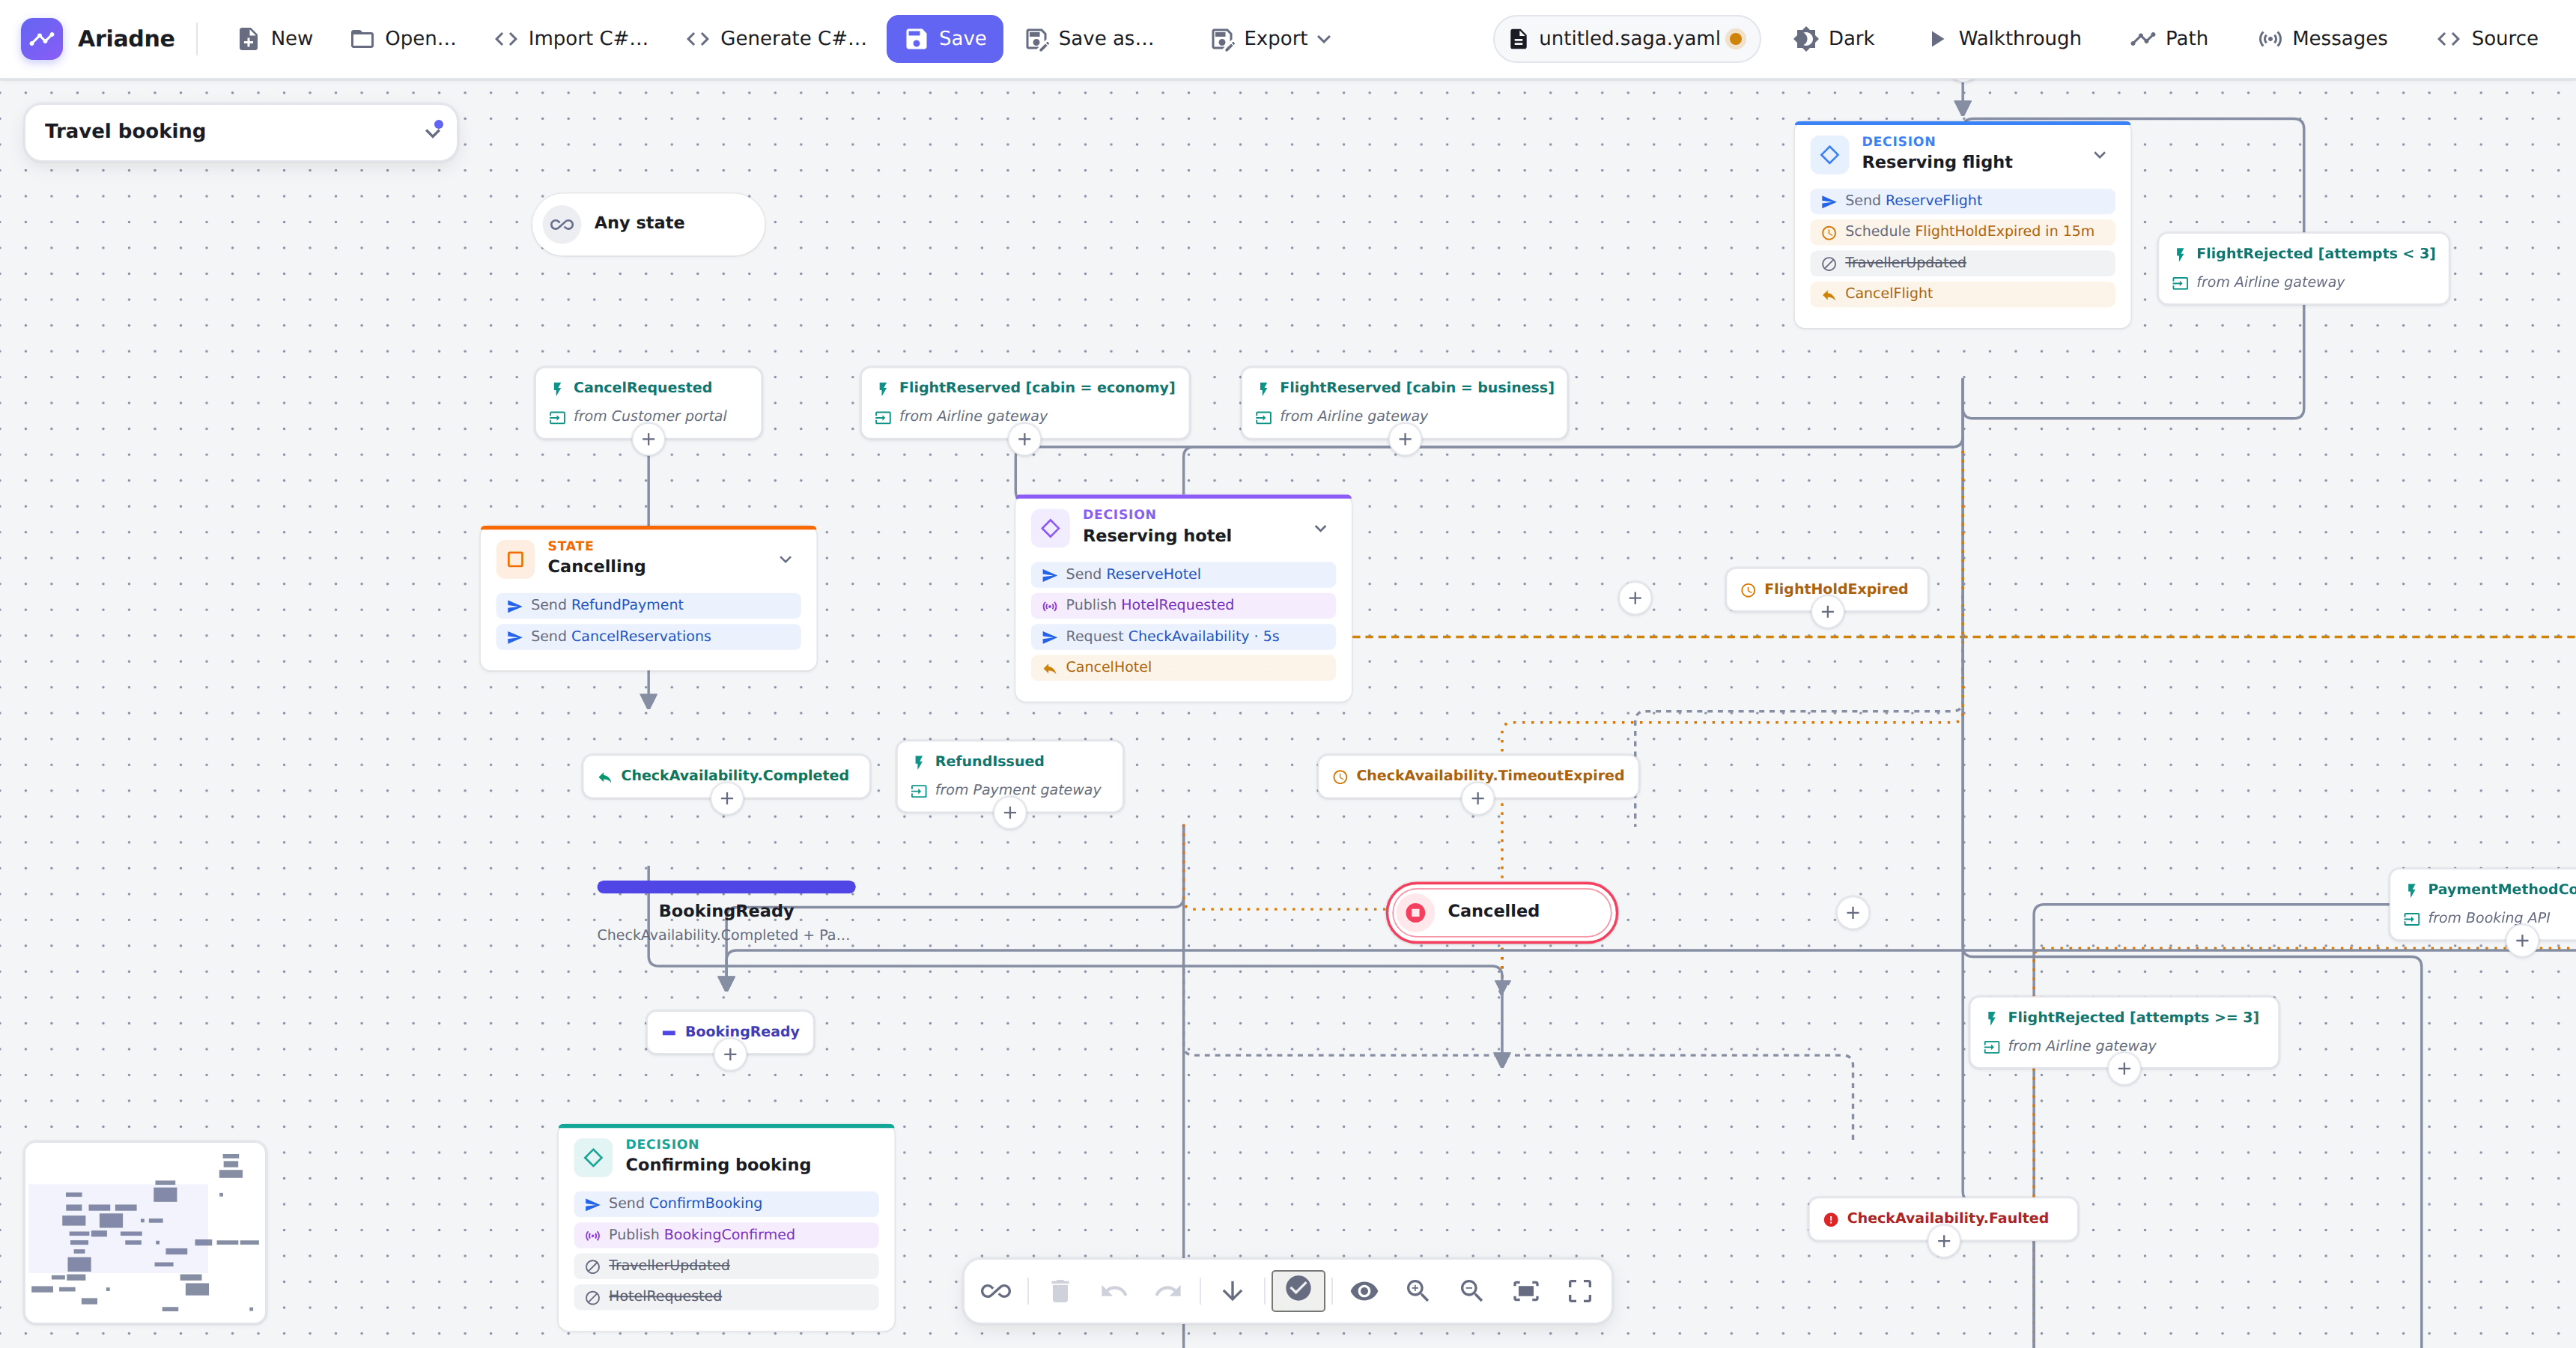This screenshot has width=2576, height=1348.
Task: Click the zoom out magnifier icon
Action: point(1471,1291)
